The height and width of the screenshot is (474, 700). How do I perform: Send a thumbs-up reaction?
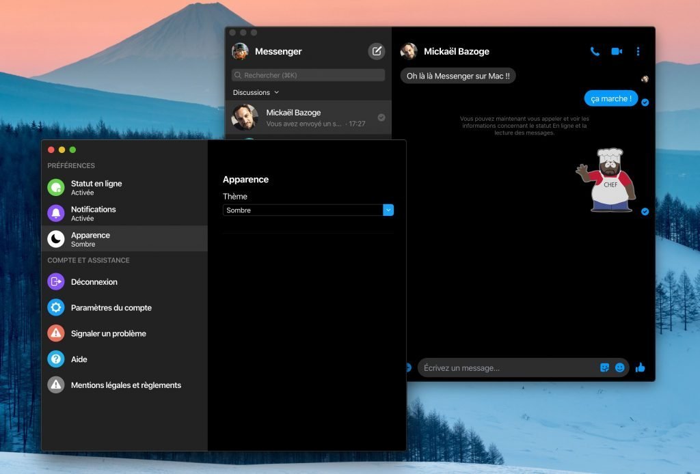click(x=641, y=367)
